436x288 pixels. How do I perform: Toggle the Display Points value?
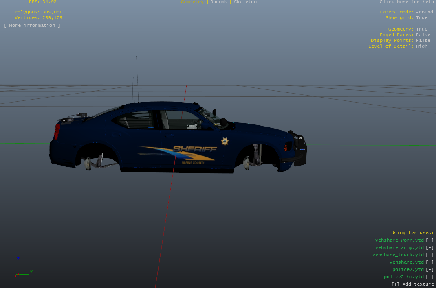click(423, 41)
